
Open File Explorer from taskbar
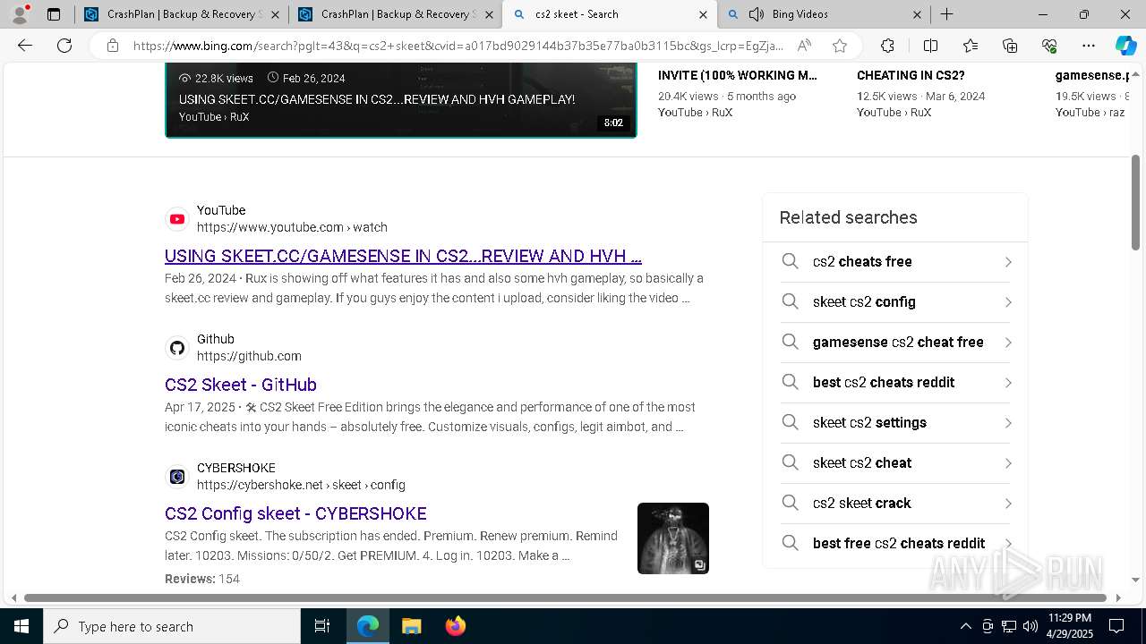[411, 626]
